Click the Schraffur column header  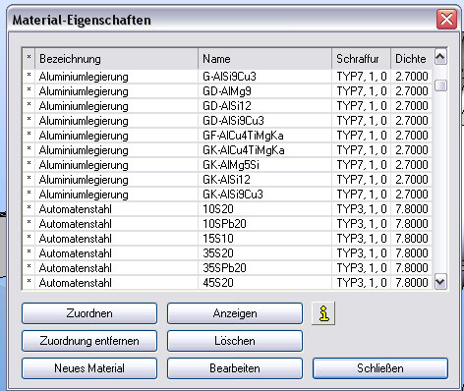click(361, 59)
